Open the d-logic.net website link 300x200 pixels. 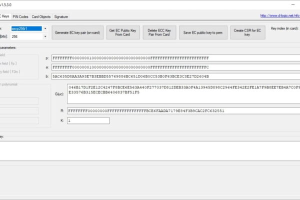(280, 15)
